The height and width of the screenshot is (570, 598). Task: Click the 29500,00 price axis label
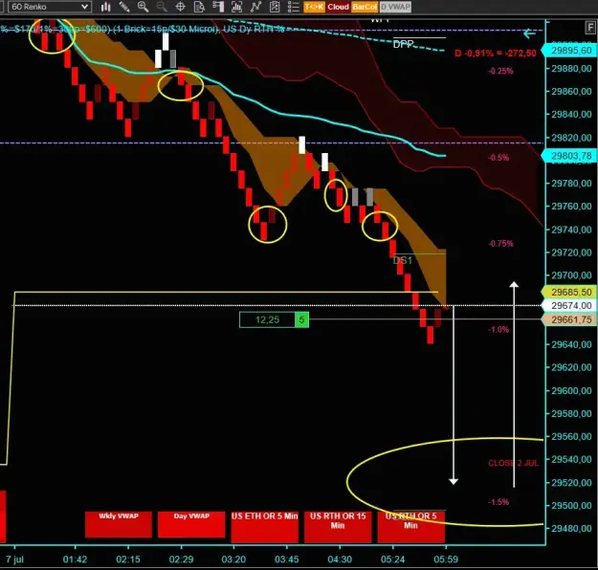[571, 506]
